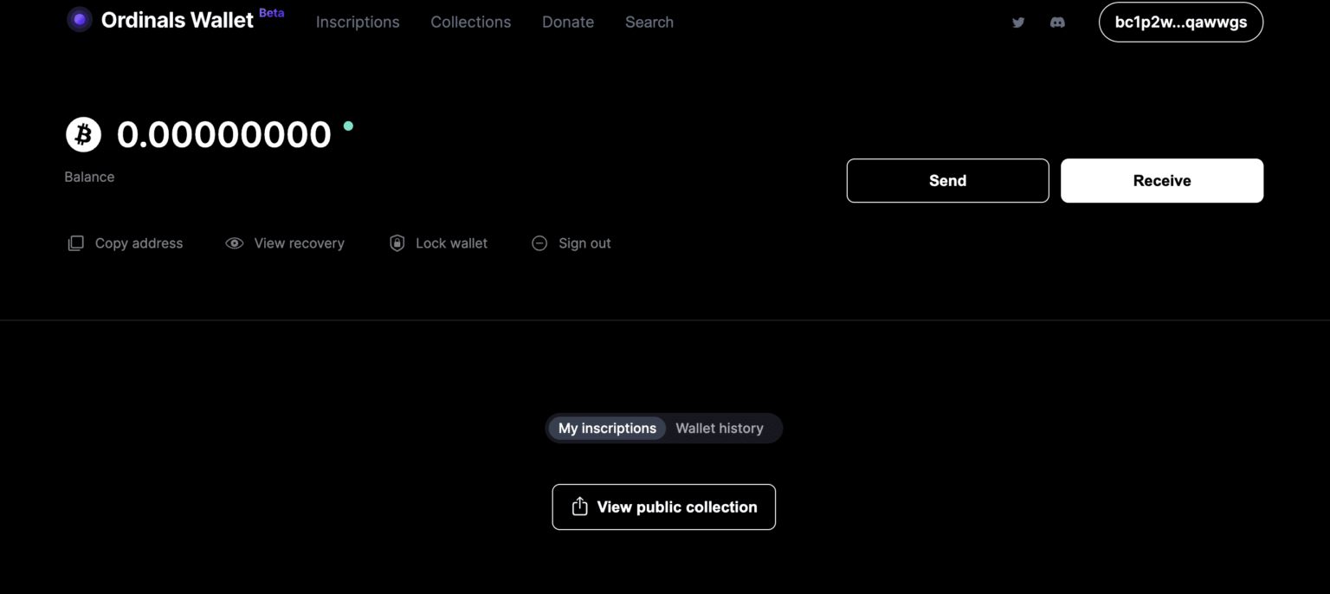Click the Sign out label
1330x594 pixels.
point(584,243)
